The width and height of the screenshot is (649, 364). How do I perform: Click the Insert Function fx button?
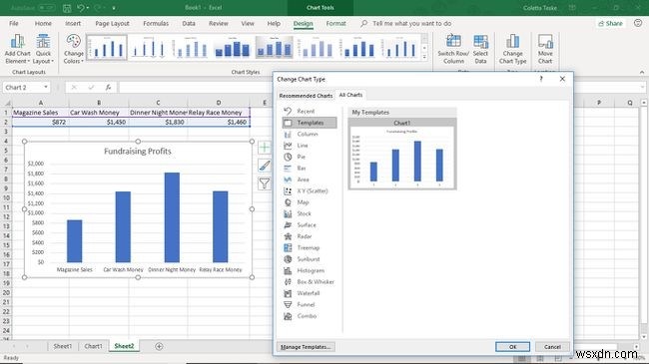click(108, 88)
